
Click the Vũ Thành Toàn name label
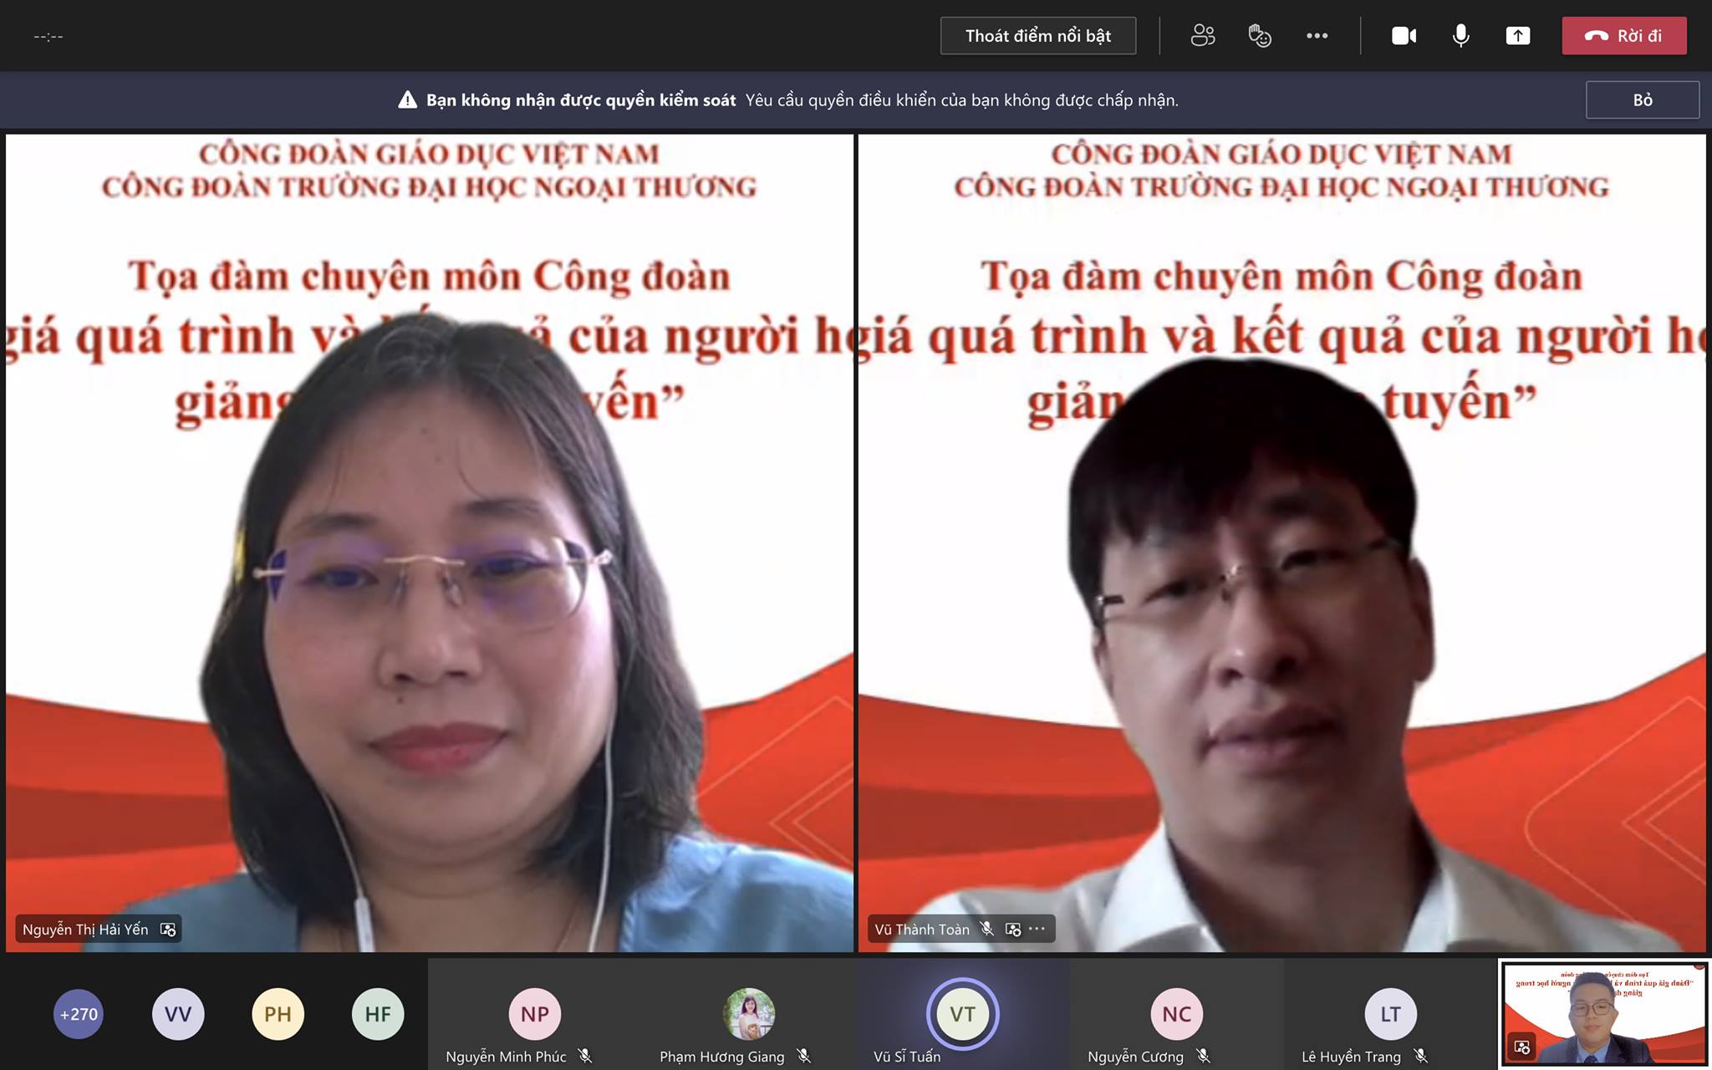coord(922,930)
